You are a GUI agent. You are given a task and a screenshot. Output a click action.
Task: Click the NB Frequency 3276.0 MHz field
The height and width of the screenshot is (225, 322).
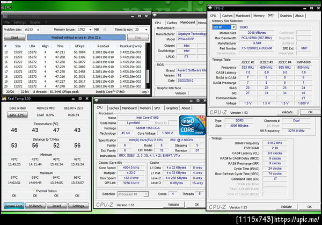click(x=296, y=131)
